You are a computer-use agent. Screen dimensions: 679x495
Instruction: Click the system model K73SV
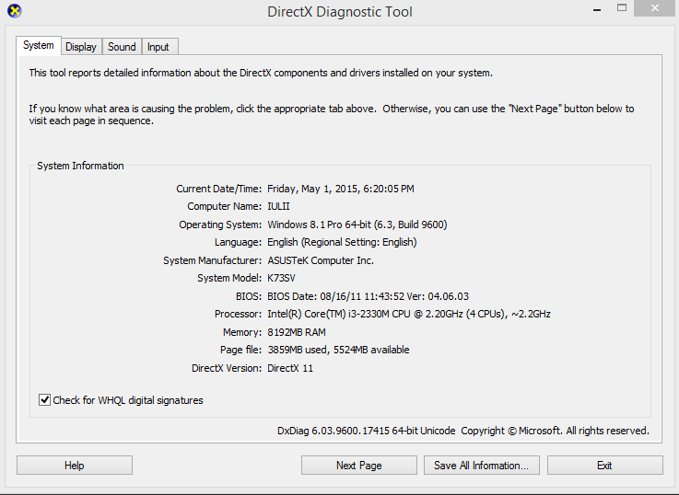(x=281, y=278)
